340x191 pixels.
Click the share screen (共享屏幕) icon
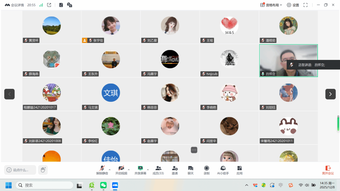point(140,168)
